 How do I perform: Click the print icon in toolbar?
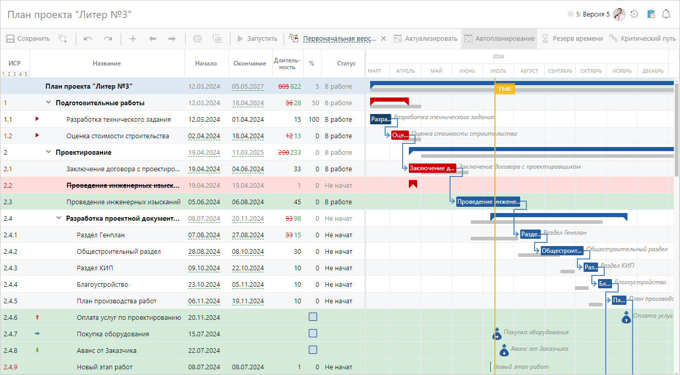coord(197,39)
